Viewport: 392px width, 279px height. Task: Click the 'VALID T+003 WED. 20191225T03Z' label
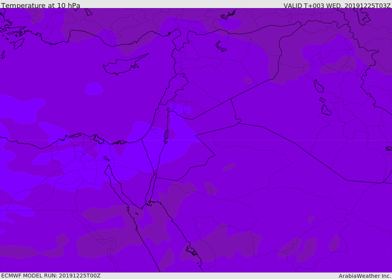[337, 5]
